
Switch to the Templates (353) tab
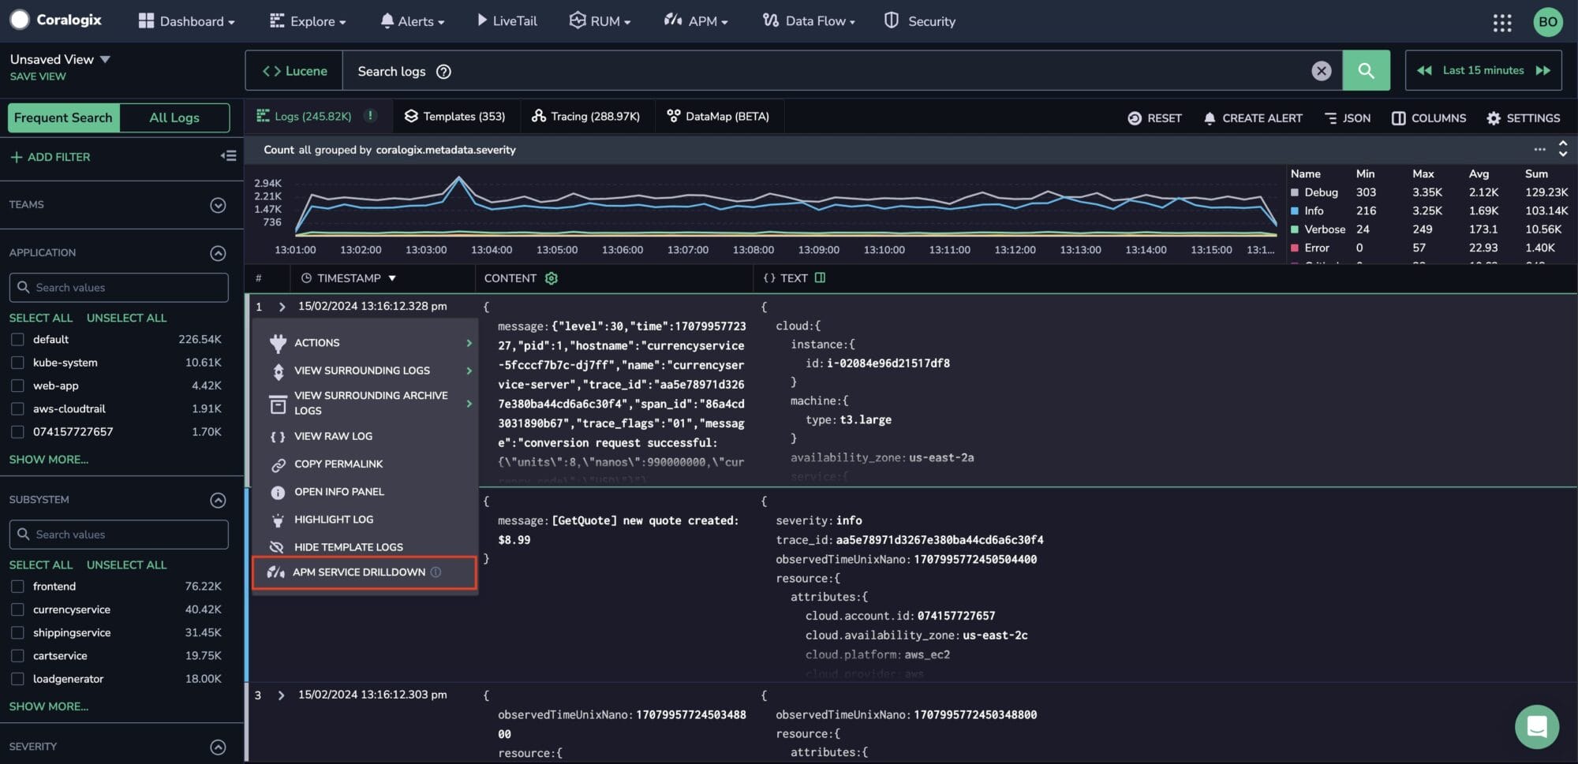pos(454,117)
